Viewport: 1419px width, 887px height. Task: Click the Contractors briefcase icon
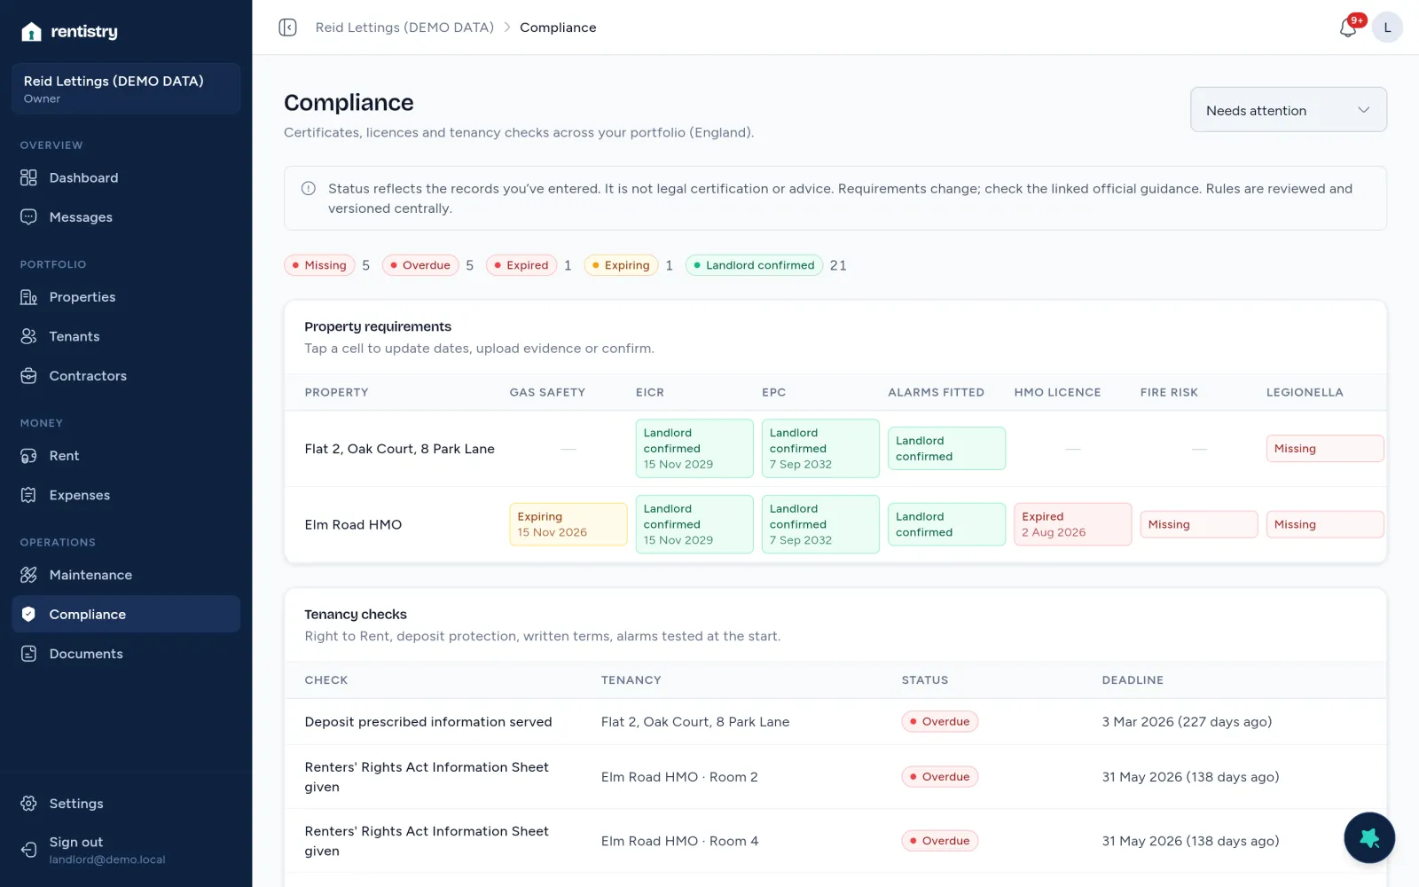click(x=28, y=376)
